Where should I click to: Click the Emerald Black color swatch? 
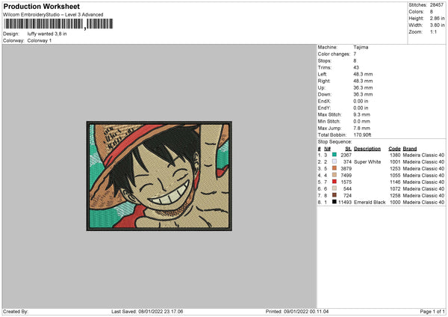[335, 202]
